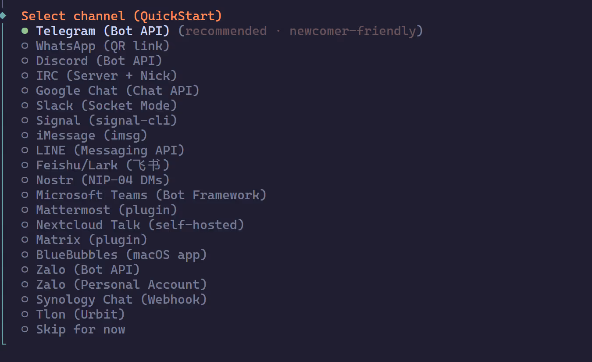Click Skip for now
This screenshot has height=362, width=592.
[80, 330]
